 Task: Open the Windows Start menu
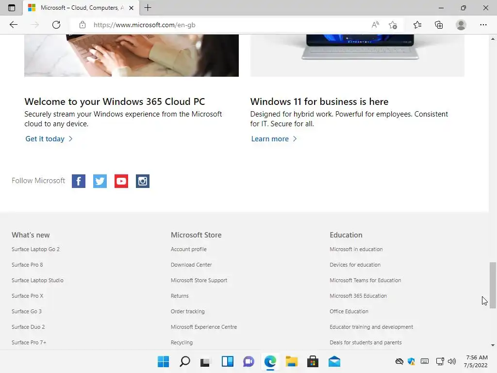163,361
